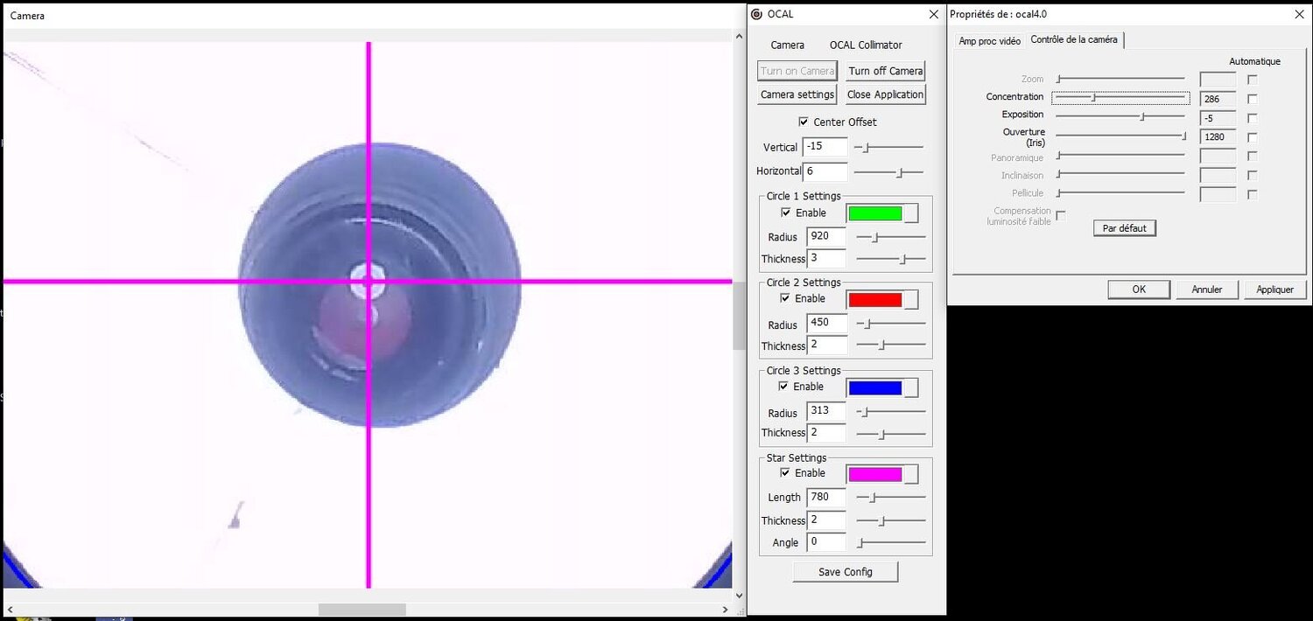Image resolution: width=1313 pixels, height=621 pixels.
Task: Focus the Vertical offset input field
Action: pyautogui.click(x=825, y=147)
